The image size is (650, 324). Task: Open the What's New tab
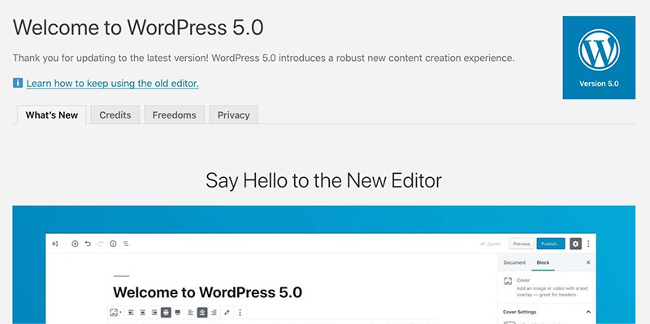pos(51,114)
